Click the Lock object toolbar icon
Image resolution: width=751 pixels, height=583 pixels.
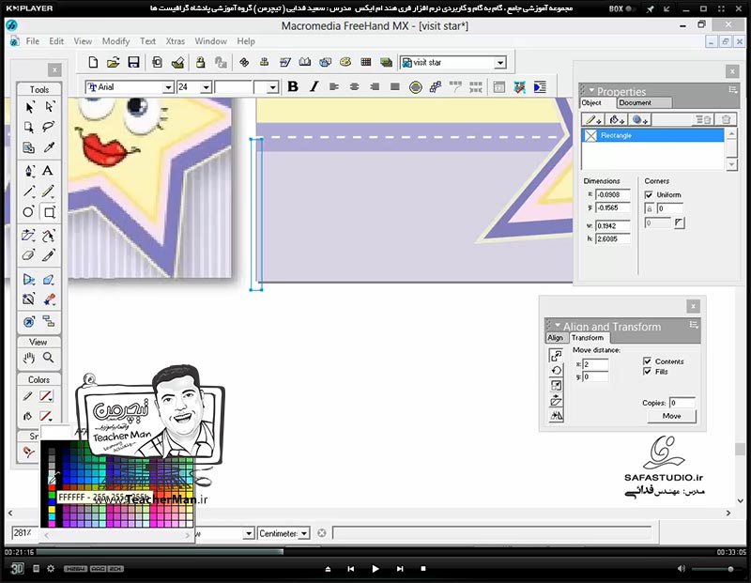(x=200, y=62)
